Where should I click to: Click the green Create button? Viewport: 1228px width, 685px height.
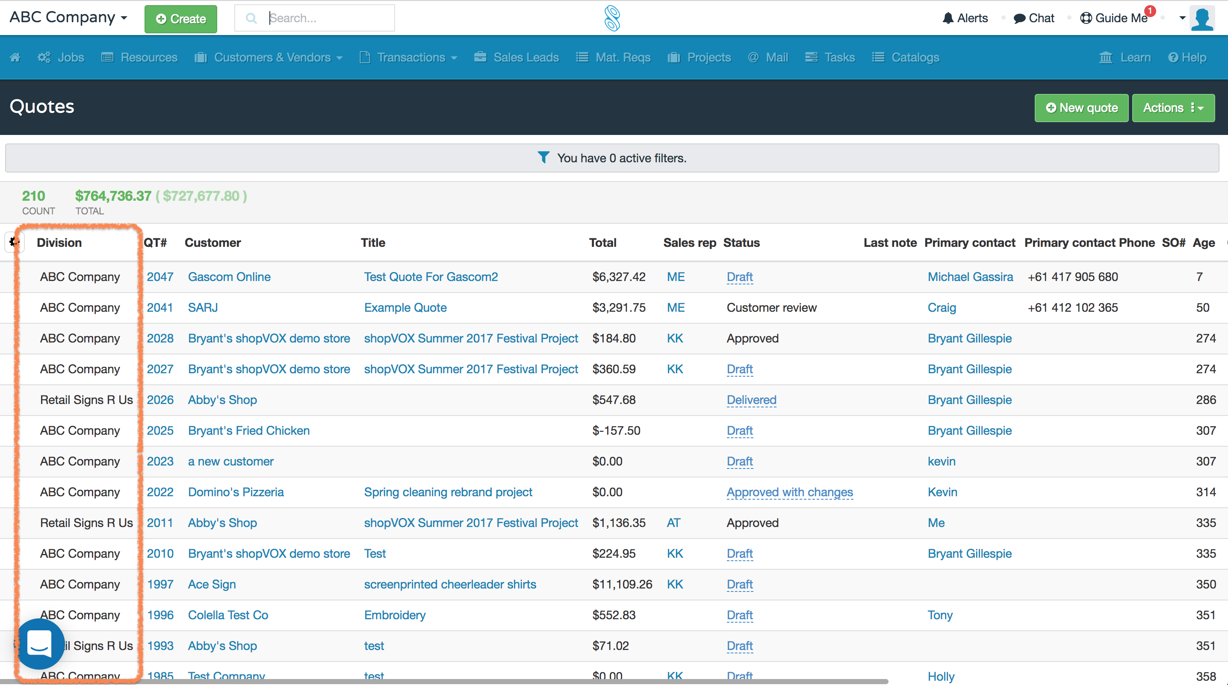coord(181,19)
